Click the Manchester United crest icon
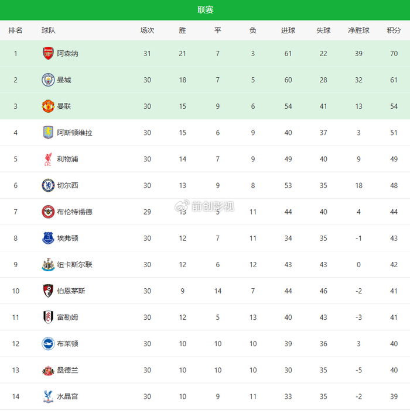 tap(48, 106)
